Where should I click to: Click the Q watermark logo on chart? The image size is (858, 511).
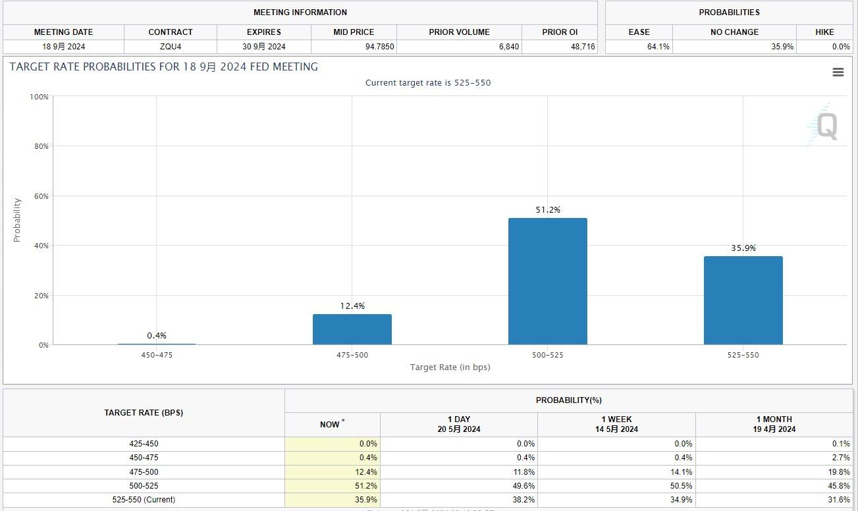[823, 125]
